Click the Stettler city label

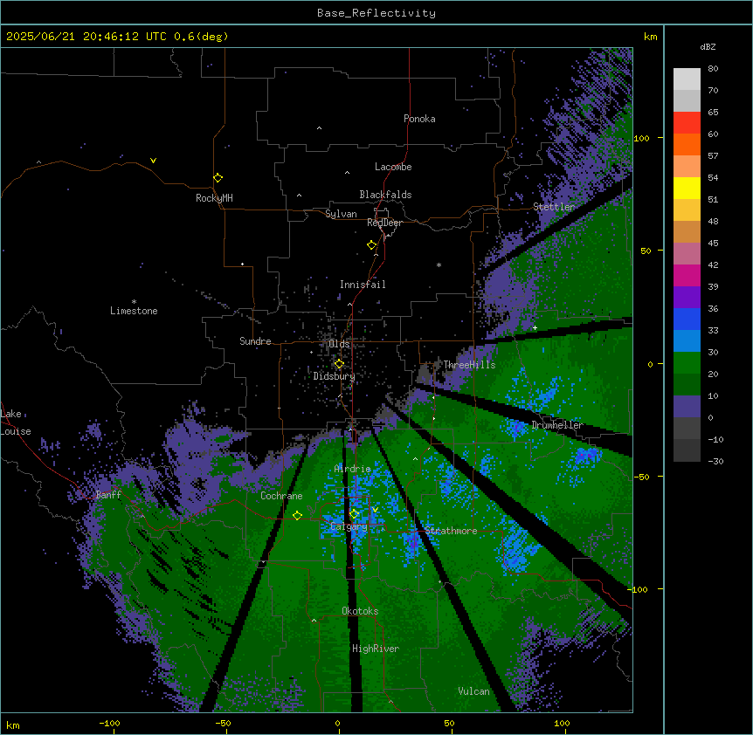553,207
